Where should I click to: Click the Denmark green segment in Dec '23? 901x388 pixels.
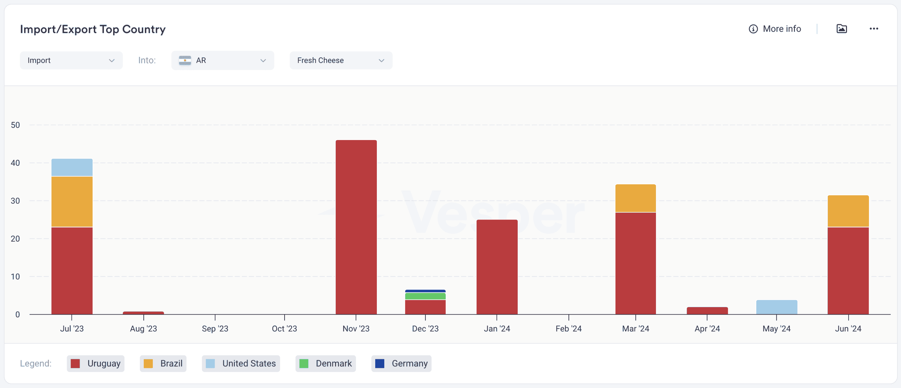pos(425,296)
